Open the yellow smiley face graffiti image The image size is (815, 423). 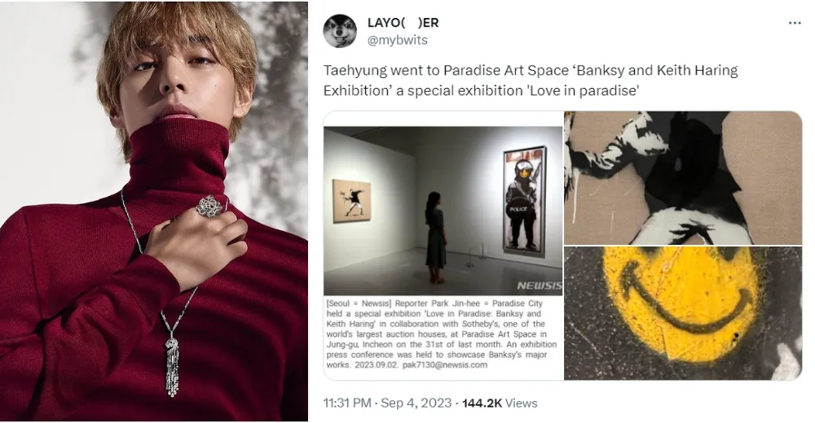[682, 313]
